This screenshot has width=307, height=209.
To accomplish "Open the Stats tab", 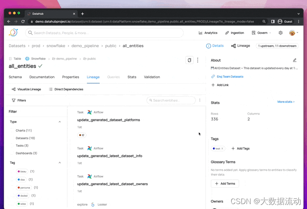I will [132, 77].
